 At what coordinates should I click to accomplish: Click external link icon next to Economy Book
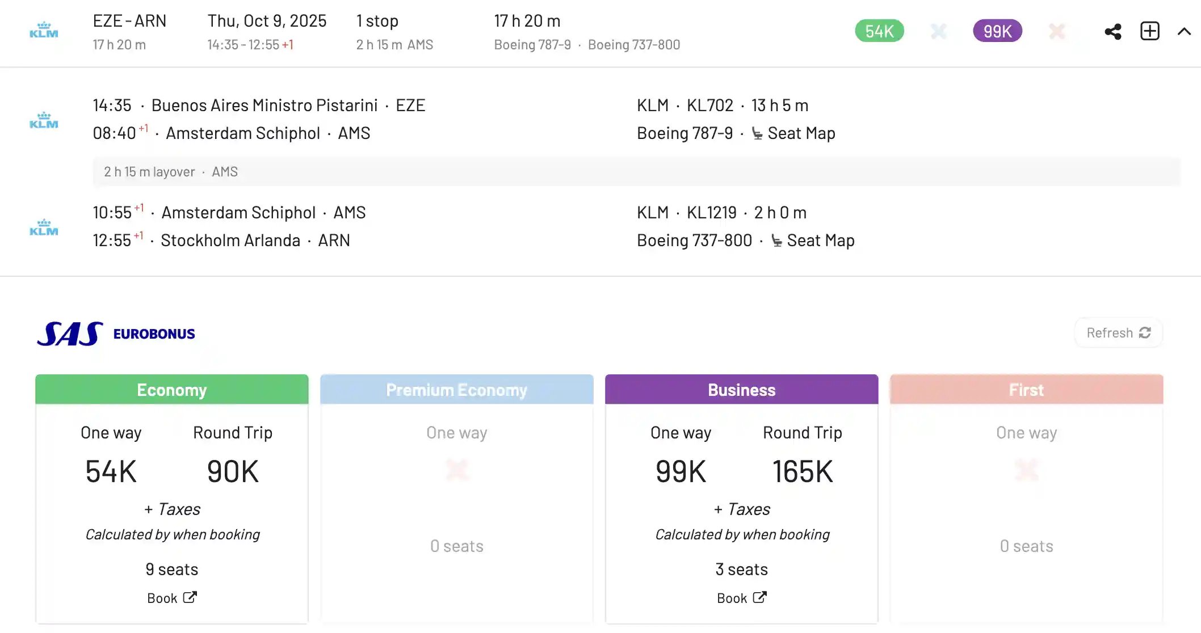(x=190, y=597)
